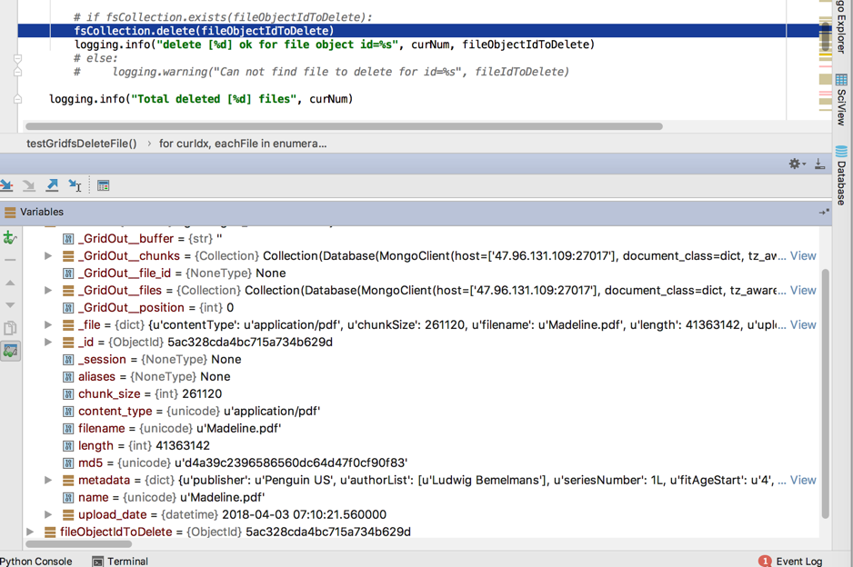Select the _session variable row
Viewport: 853px width, 567px height.
point(422,359)
